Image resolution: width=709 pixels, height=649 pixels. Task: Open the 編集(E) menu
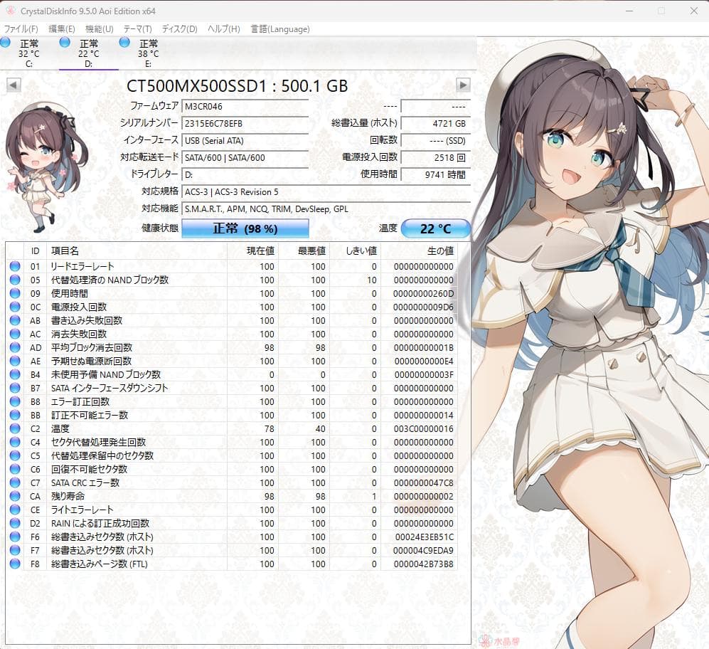61,29
